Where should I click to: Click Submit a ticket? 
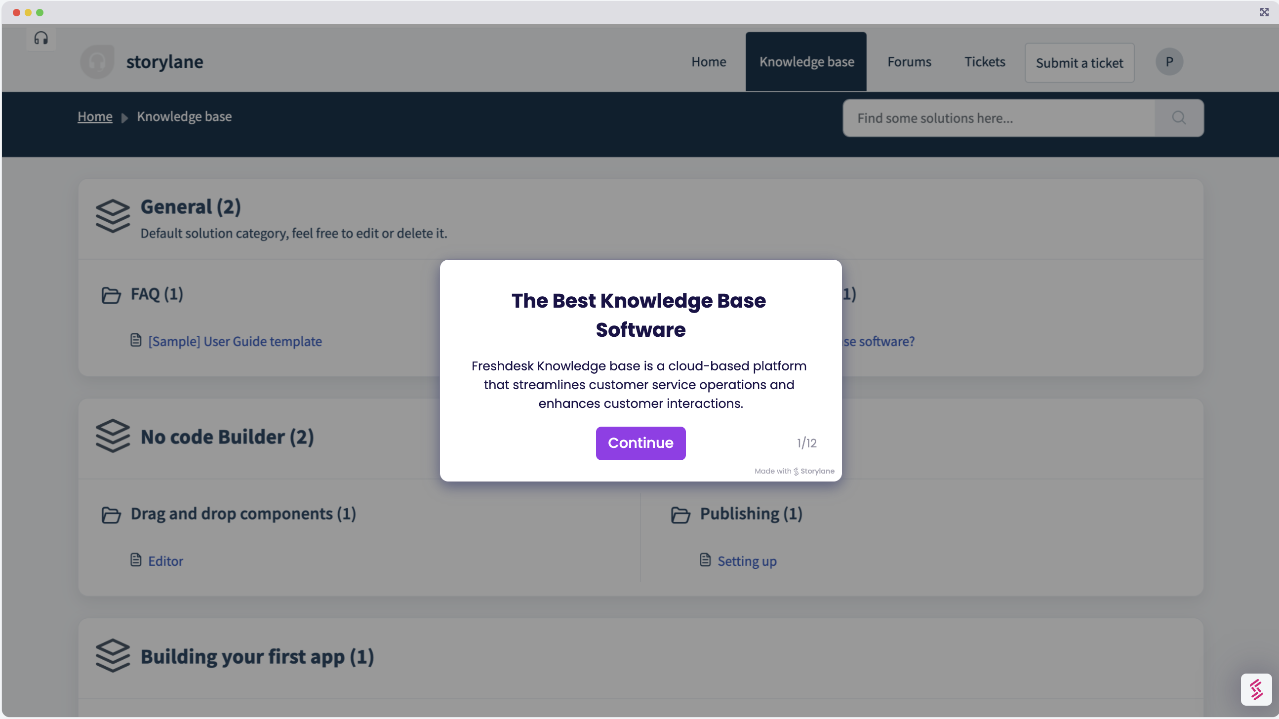coord(1079,63)
